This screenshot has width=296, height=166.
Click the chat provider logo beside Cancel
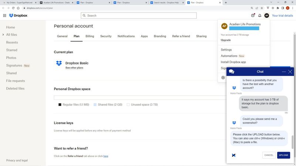pos(234,155)
